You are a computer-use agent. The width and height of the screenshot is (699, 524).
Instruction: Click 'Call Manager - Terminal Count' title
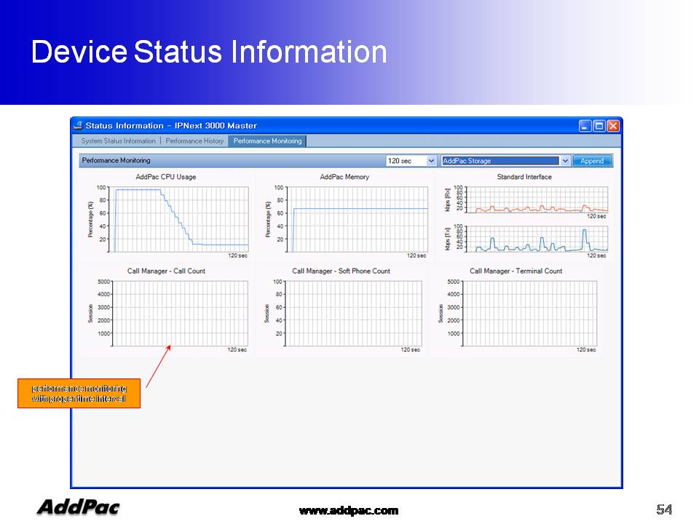pos(516,271)
